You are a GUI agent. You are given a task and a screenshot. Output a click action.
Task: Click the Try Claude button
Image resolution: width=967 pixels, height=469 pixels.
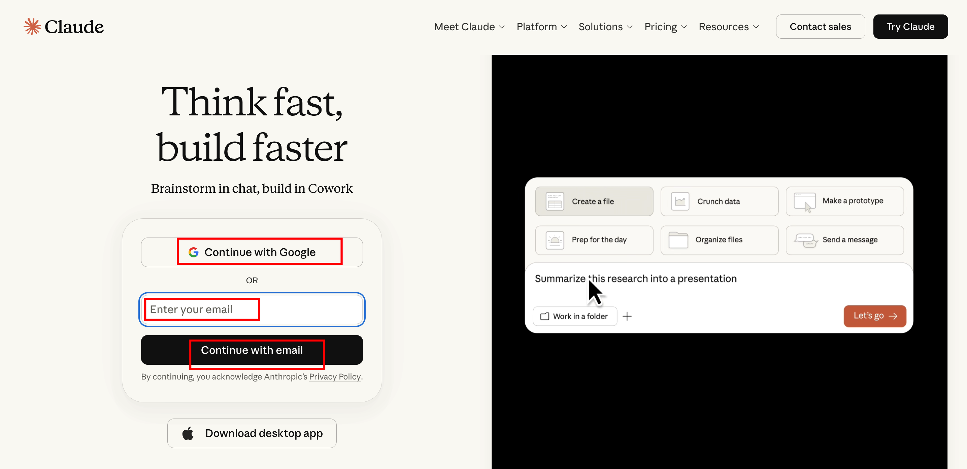coord(910,27)
